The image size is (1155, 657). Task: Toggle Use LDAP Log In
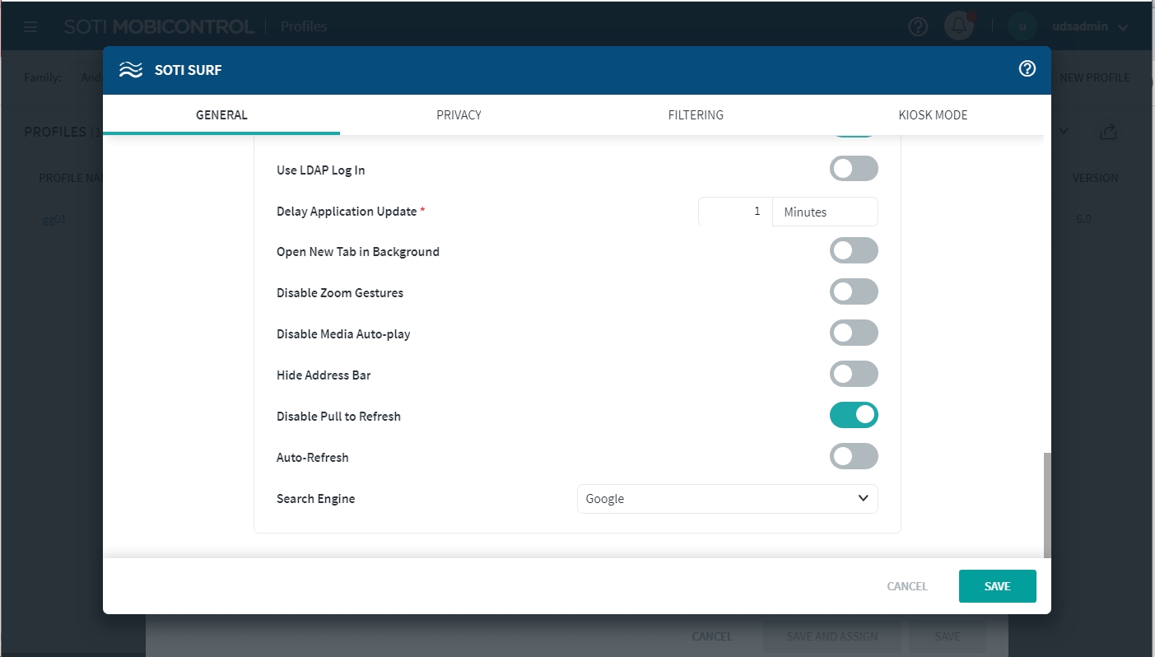click(x=854, y=169)
